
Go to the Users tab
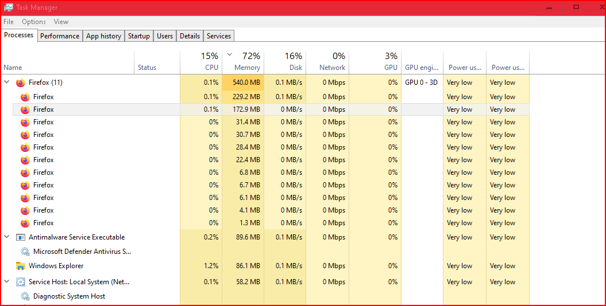165,36
